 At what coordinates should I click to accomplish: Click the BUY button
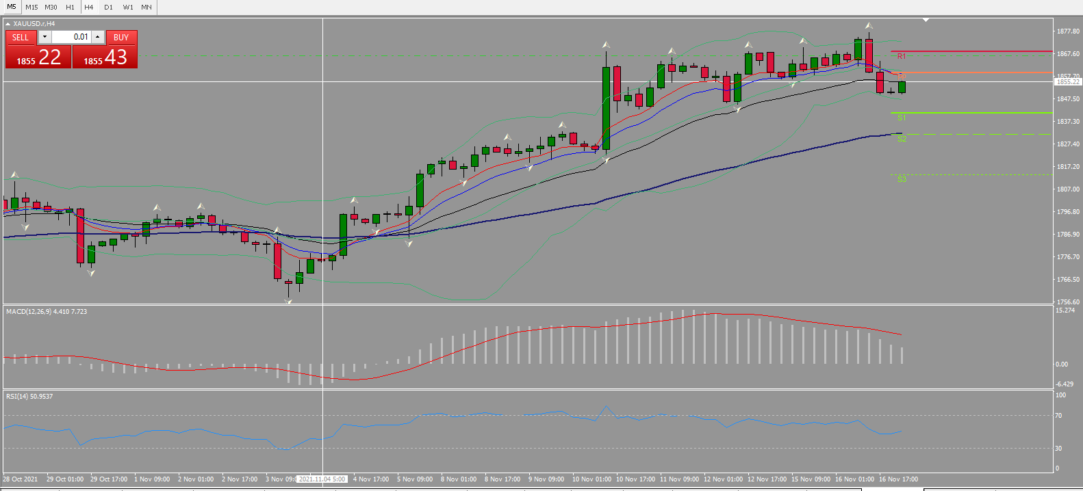tap(121, 37)
